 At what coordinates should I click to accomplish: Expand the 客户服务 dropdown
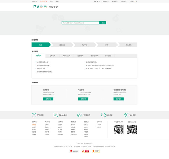(x=114, y=1)
